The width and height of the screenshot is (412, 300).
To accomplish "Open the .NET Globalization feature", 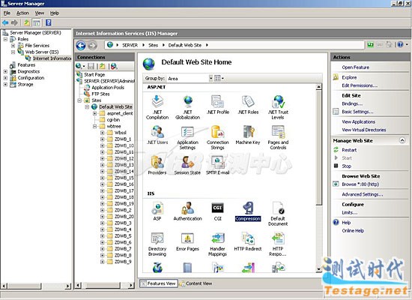I will (x=187, y=107).
